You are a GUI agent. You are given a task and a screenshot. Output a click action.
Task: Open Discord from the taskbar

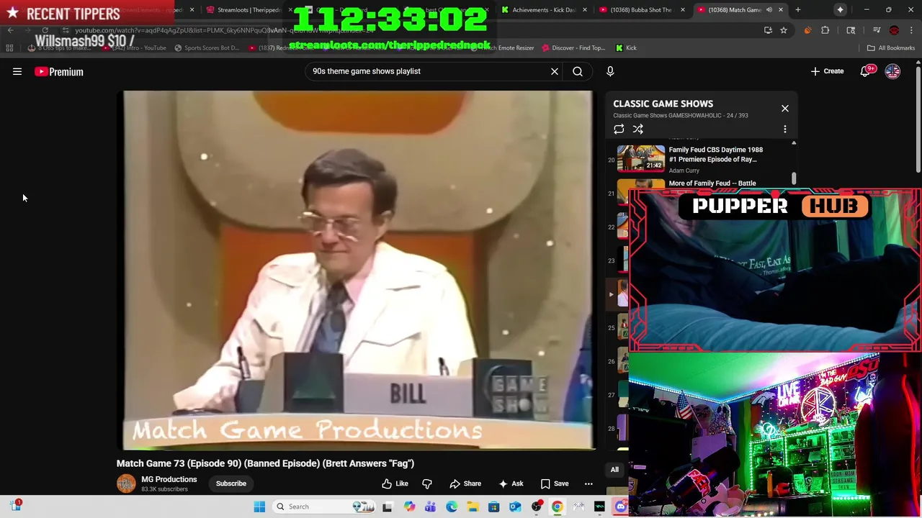(621, 506)
